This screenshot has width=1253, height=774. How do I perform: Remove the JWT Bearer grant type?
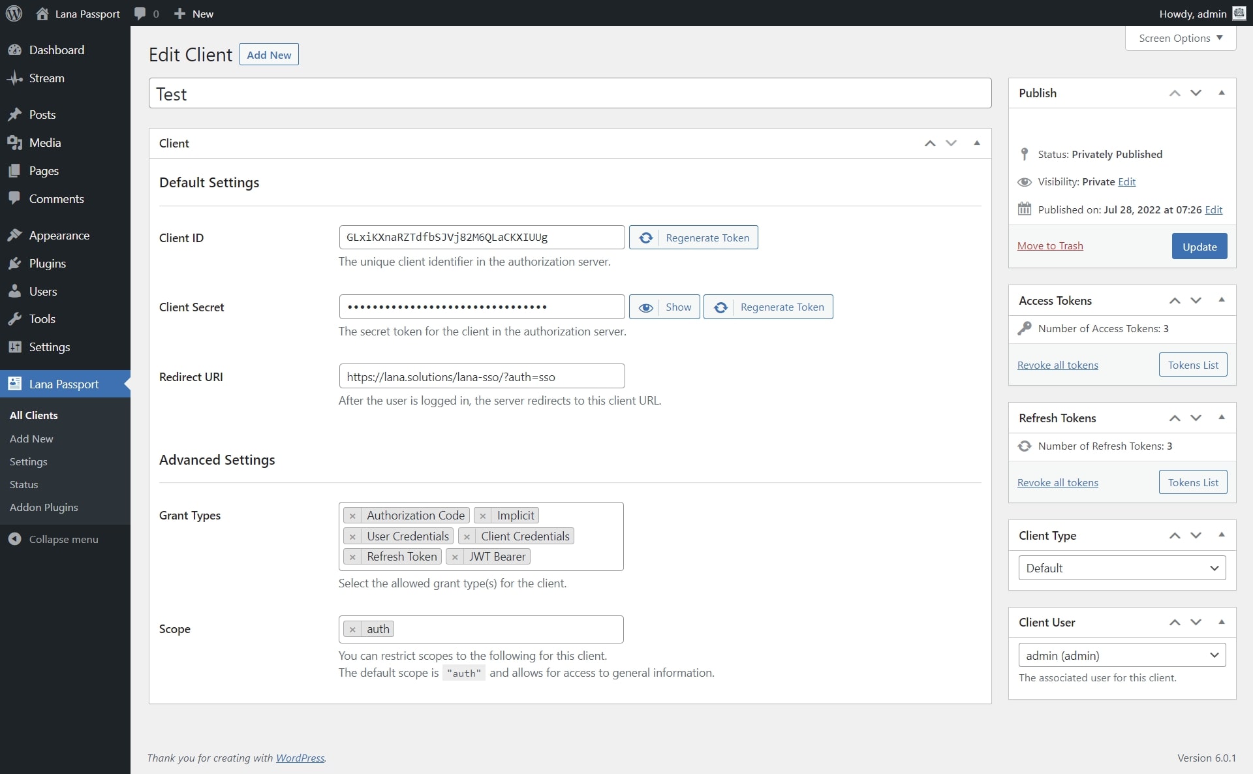click(455, 557)
